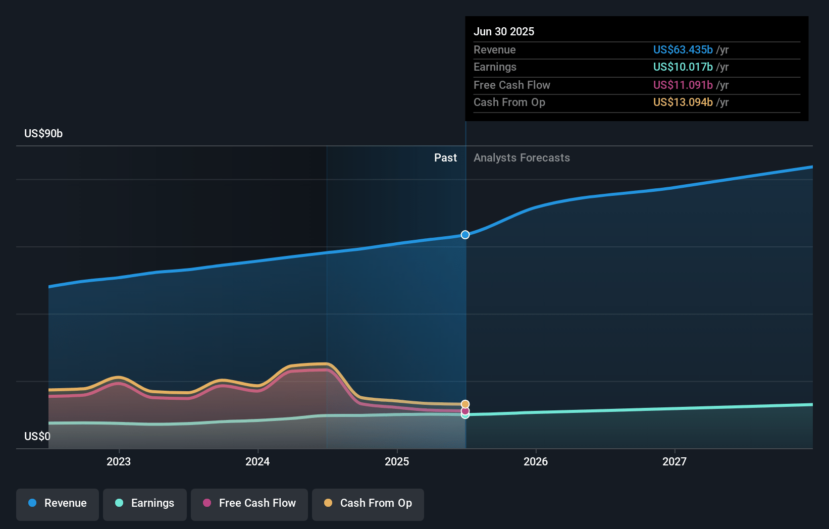Image resolution: width=829 pixels, height=529 pixels.
Task: Click the Analysts Forecasts label
Action: tap(522, 157)
